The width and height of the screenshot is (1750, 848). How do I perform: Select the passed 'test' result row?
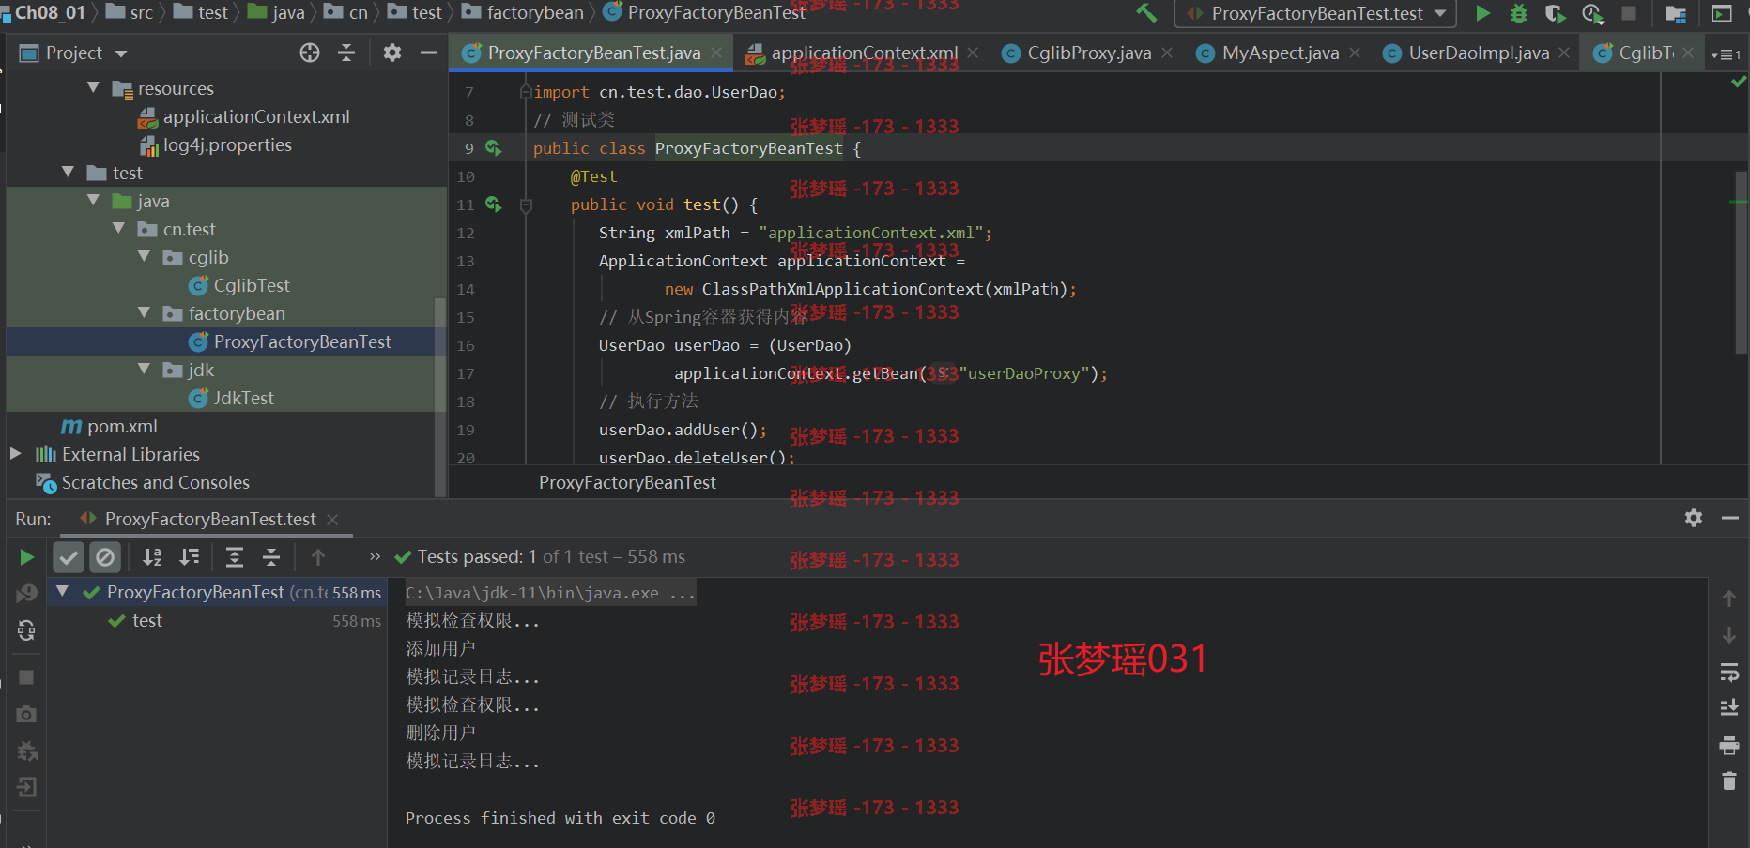218,621
